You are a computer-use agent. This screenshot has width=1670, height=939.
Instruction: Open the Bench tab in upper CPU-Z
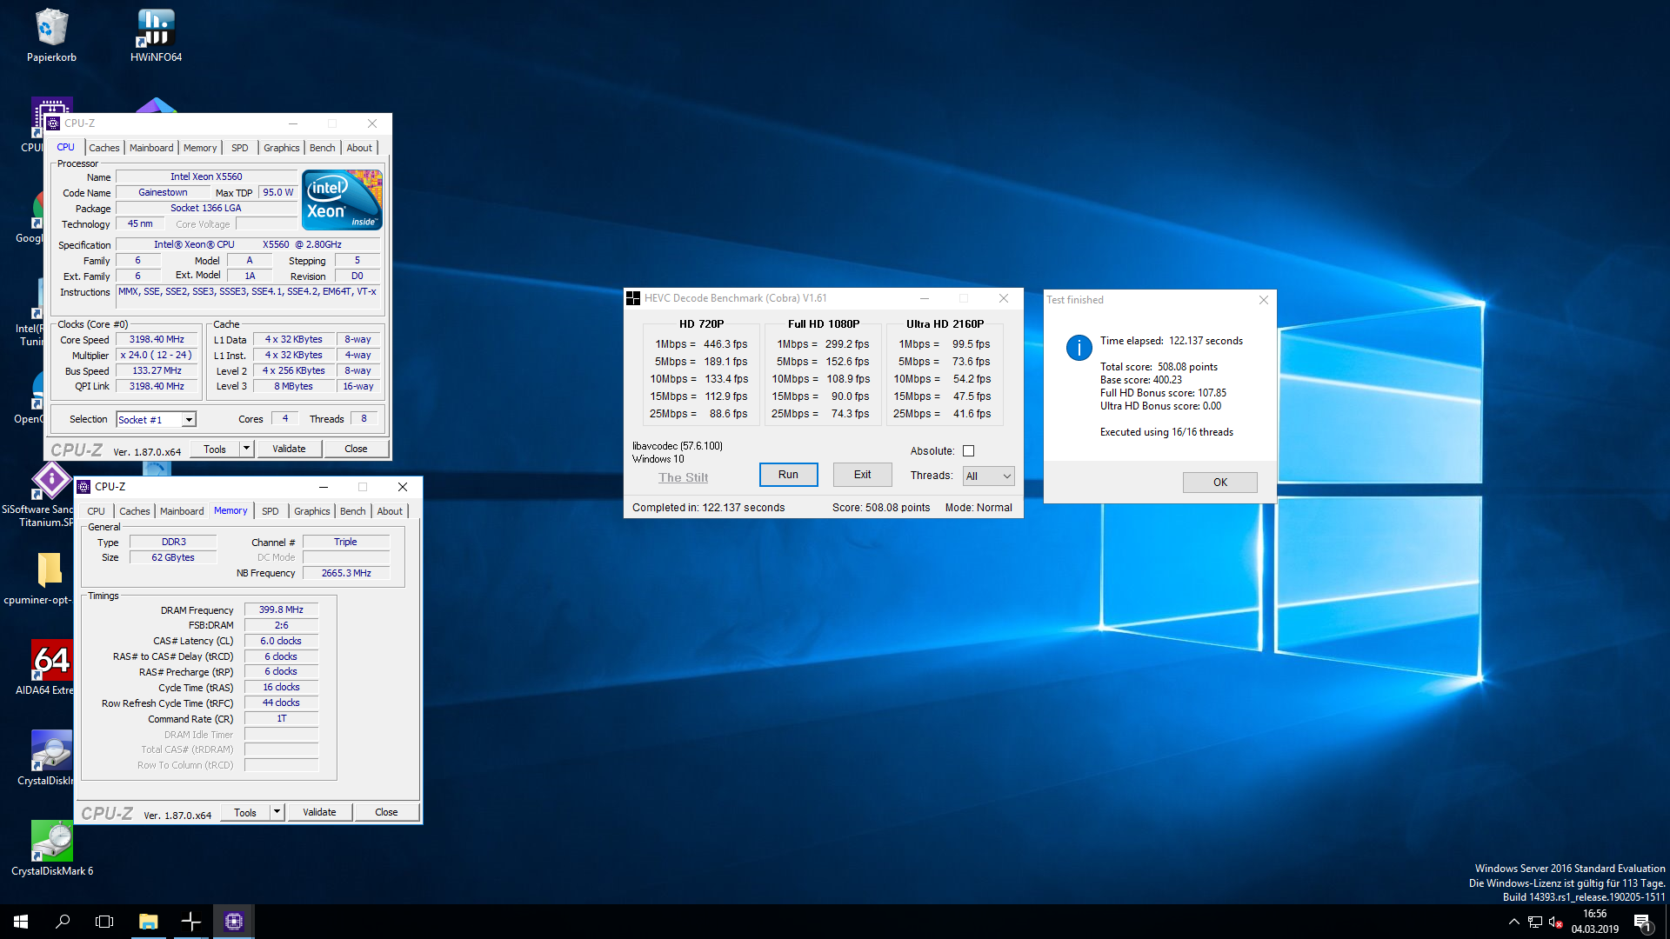click(x=323, y=148)
